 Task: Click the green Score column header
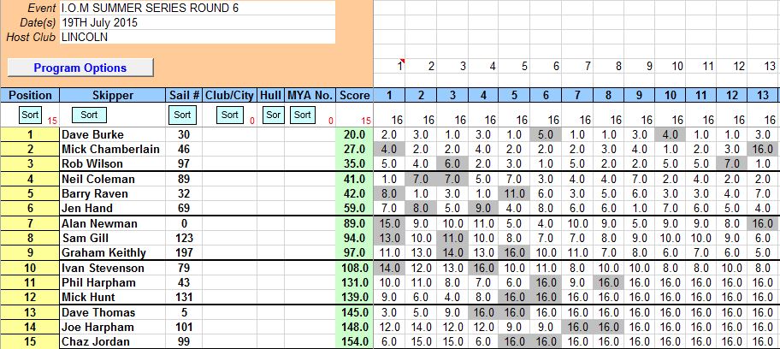pyautogui.click(x=355, y=95)
